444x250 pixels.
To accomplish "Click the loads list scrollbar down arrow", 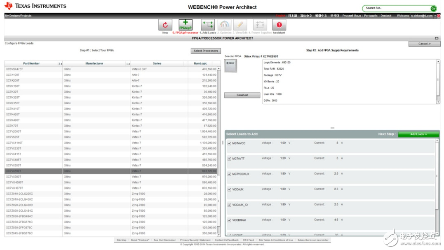I will (437, 234).
